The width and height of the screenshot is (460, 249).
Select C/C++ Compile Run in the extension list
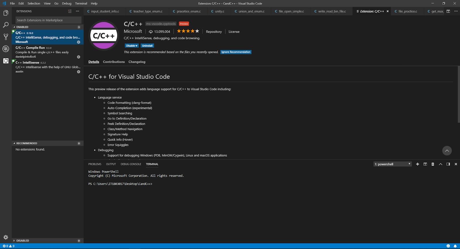pos(48,52)
